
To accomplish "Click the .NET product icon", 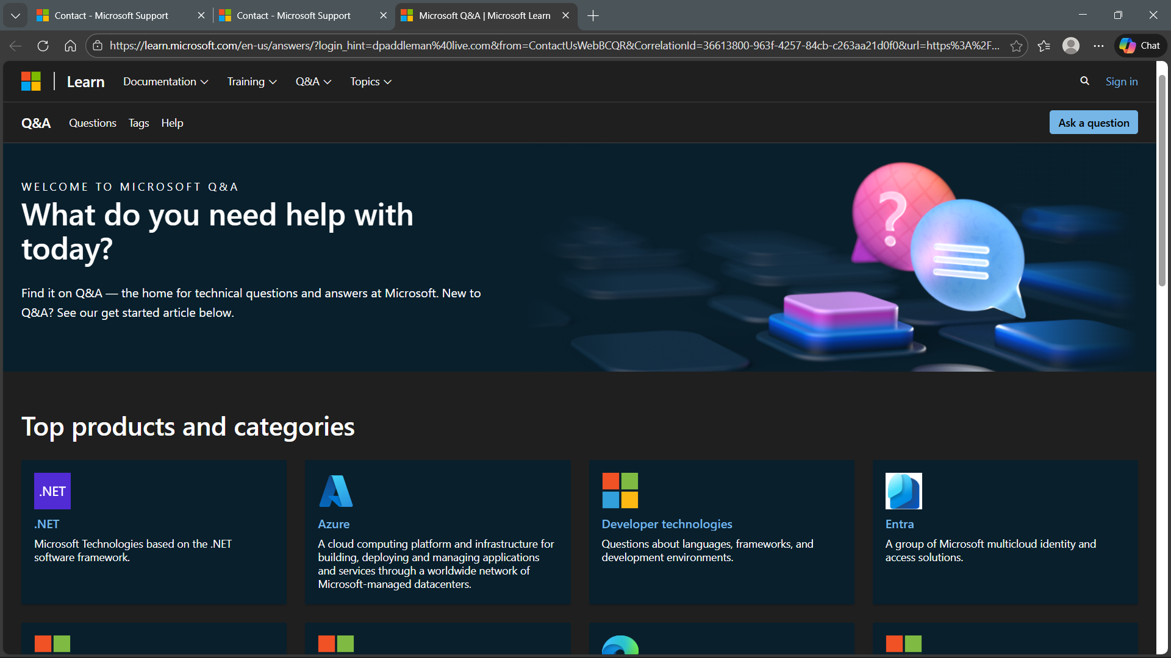I will coord(52,491).
